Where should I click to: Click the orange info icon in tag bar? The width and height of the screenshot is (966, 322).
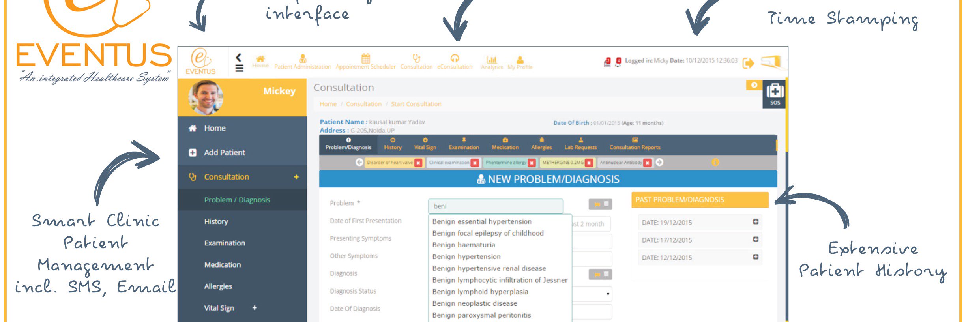[715, 162]
